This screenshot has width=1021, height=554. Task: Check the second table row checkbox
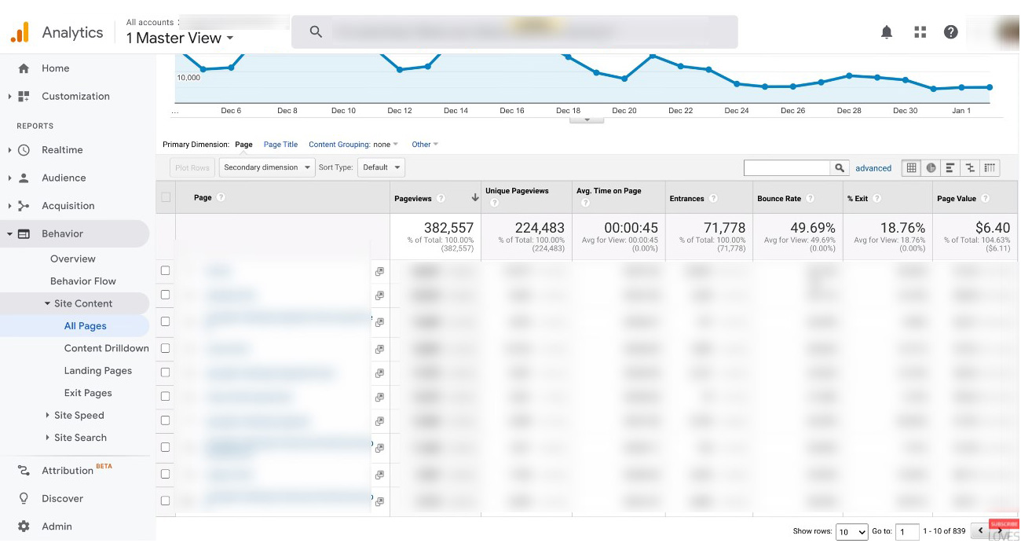tap(165, 295)
